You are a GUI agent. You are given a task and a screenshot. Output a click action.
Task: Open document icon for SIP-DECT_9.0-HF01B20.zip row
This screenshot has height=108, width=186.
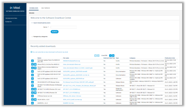[35, 93]
